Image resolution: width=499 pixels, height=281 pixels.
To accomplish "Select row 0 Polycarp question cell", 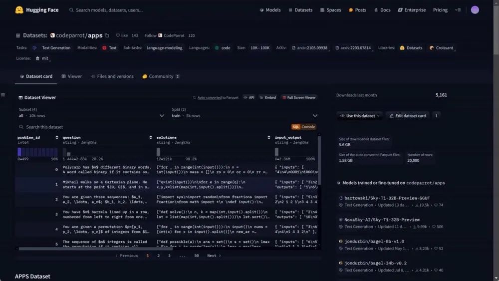I will click(x=107, y=169).
